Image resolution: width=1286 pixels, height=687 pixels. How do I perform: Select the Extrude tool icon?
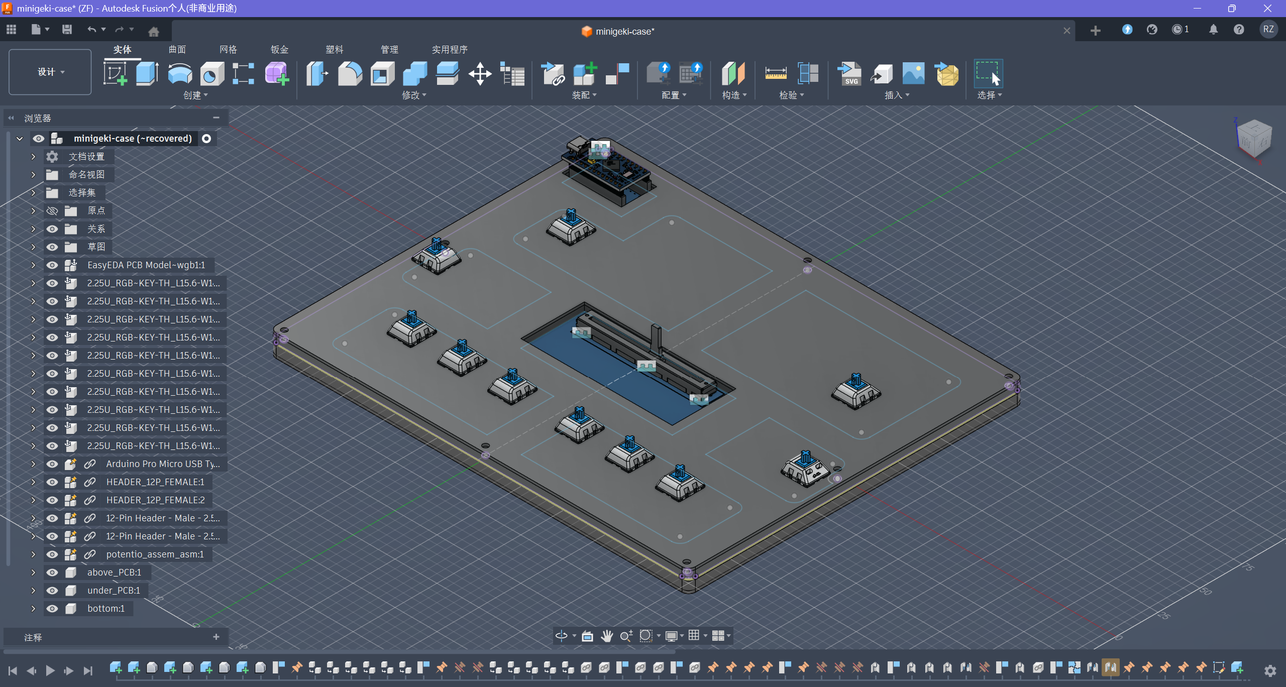tap(147, 74)
